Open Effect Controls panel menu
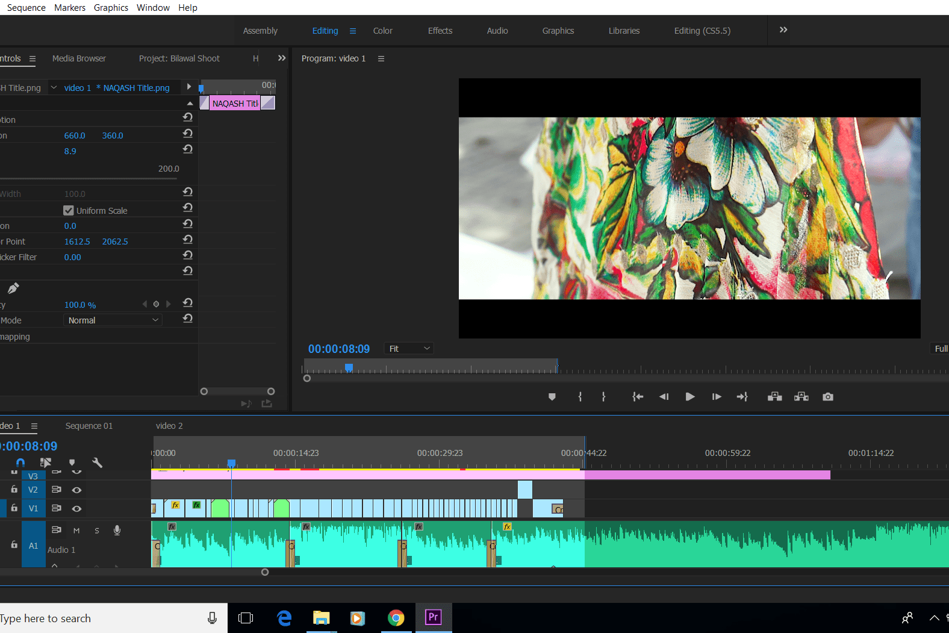 (x=33, y=58)
